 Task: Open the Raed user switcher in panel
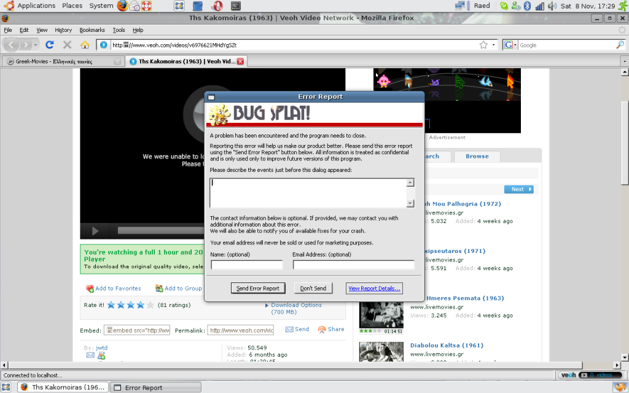482,6
